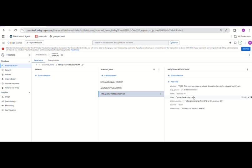Open the Google Cloud hamburger navigation menu
252x168 pixels.
(3, 43)
